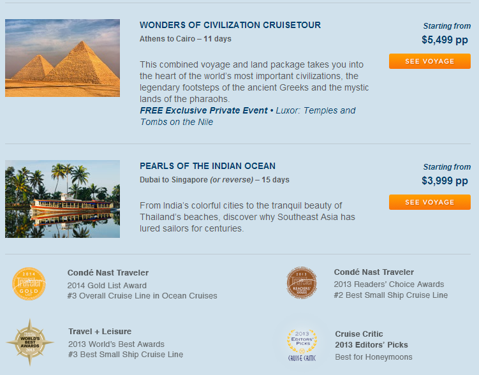Open Pearls of the Indian Ocean title
Image resolution: width=479 pixels, height=375 pixels.
(x=207, y=166)
